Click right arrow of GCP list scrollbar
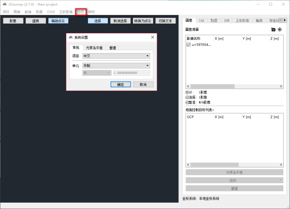290x209 pixels. click(x=281, y=165)
